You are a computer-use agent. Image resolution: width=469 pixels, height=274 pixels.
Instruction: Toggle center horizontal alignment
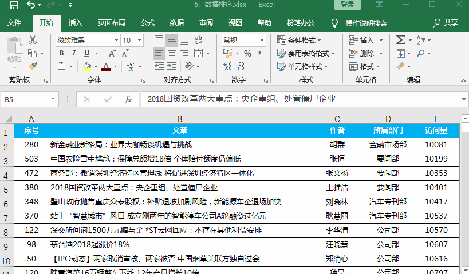171,53
